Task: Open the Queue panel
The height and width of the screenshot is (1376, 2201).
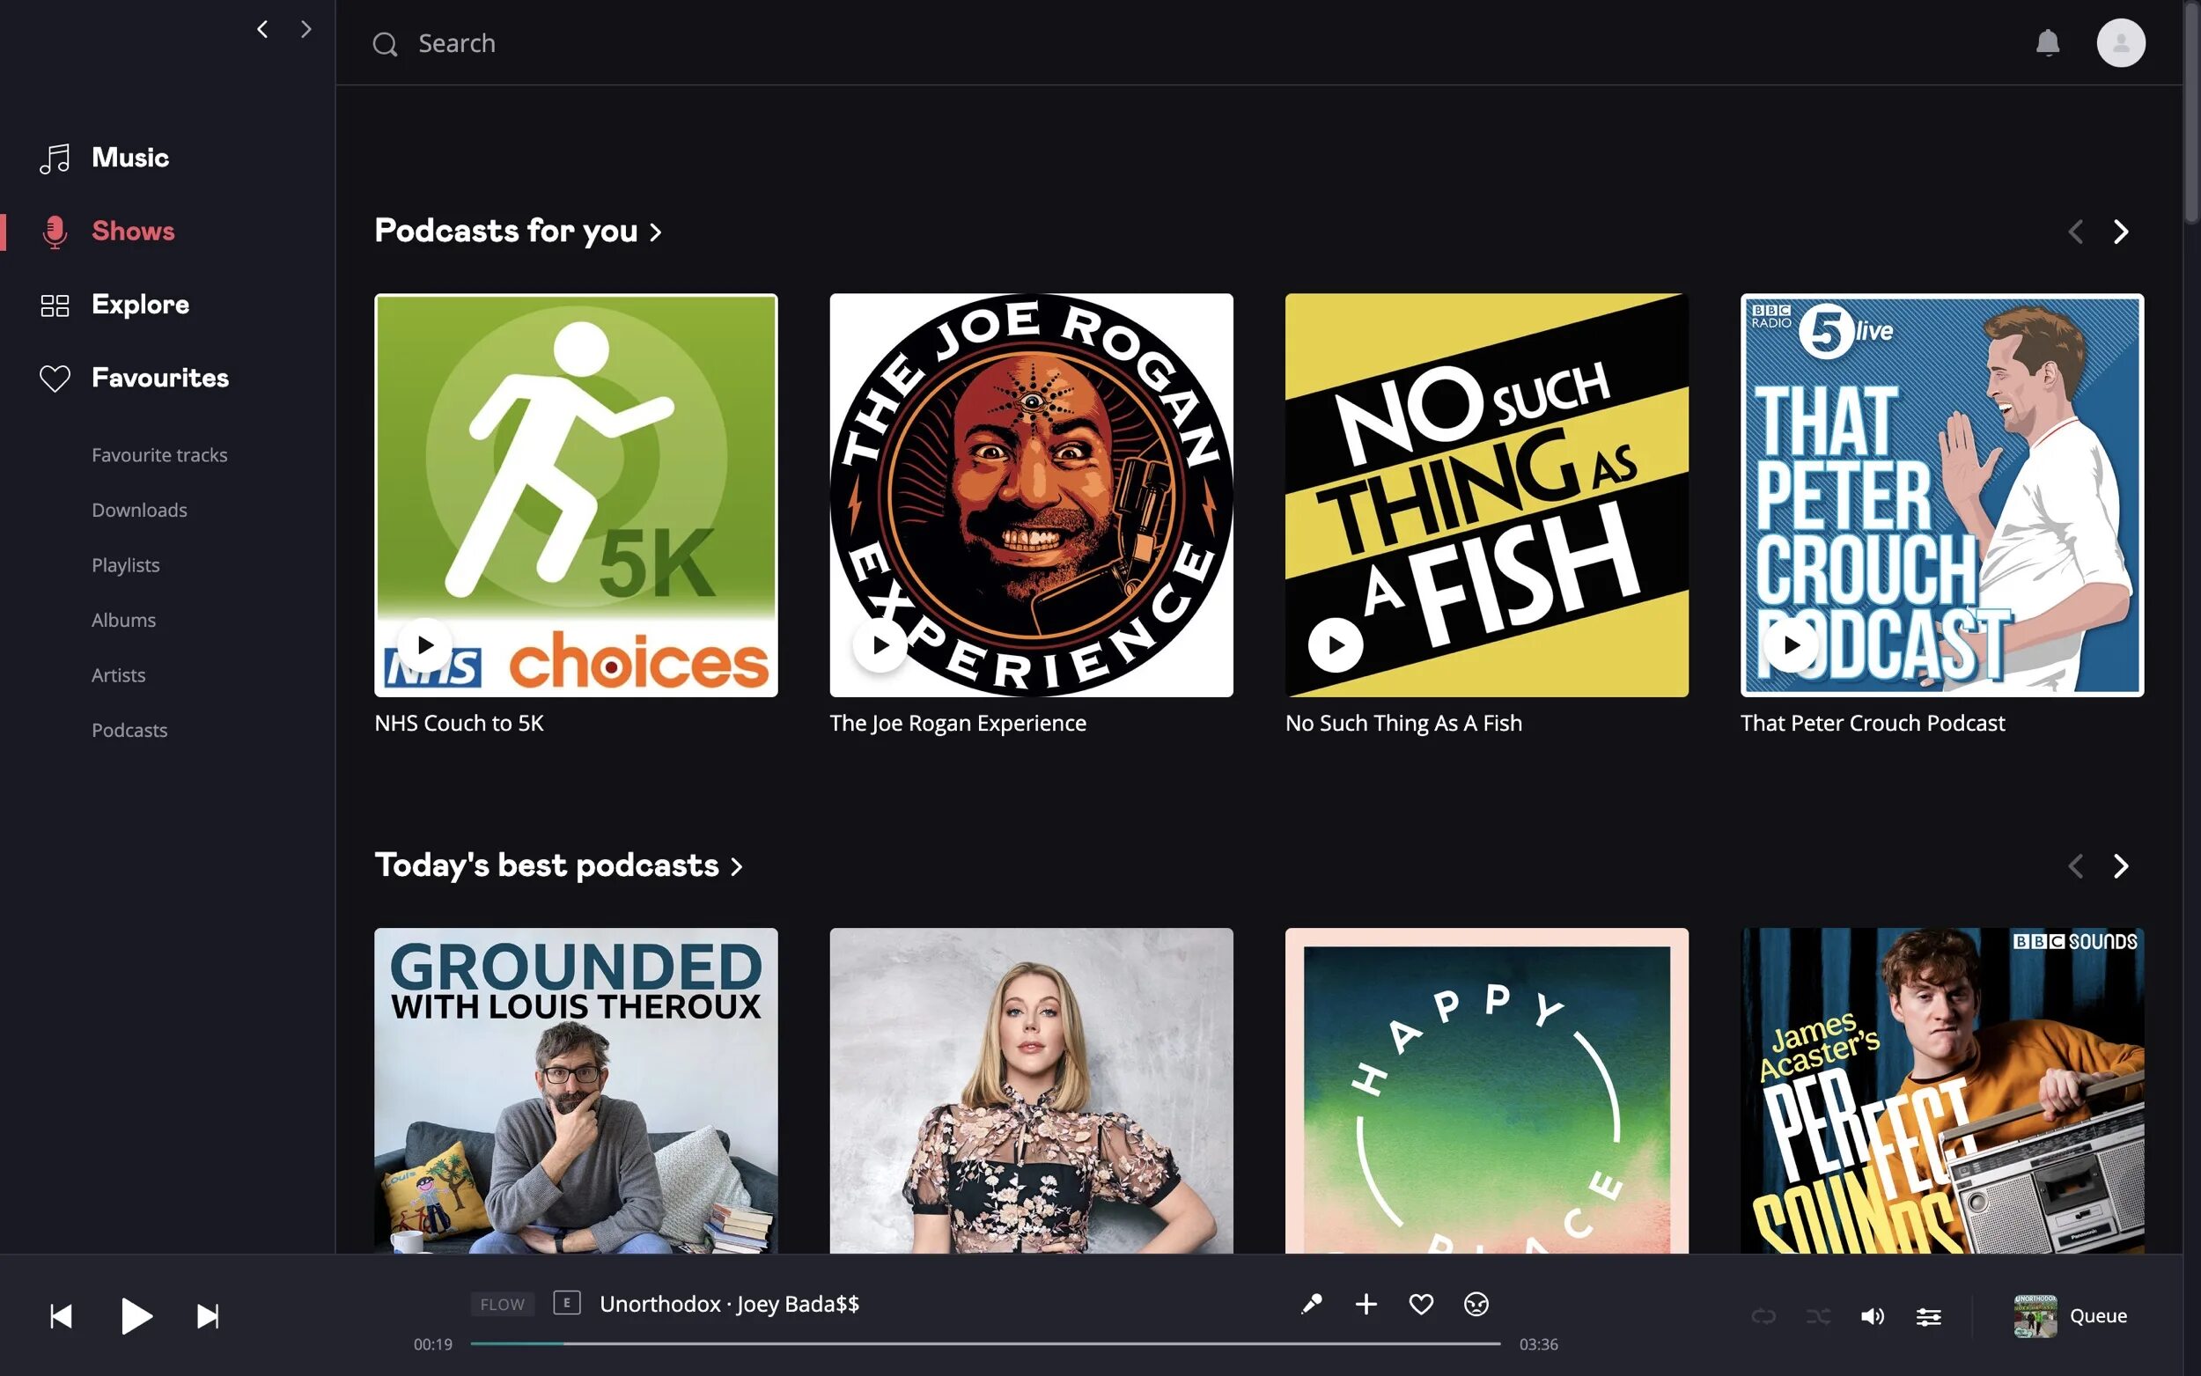Action: click(2098, 1316)
